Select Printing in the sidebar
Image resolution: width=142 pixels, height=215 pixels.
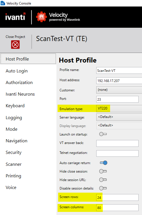pyautogui.click(x=14, y=176)
